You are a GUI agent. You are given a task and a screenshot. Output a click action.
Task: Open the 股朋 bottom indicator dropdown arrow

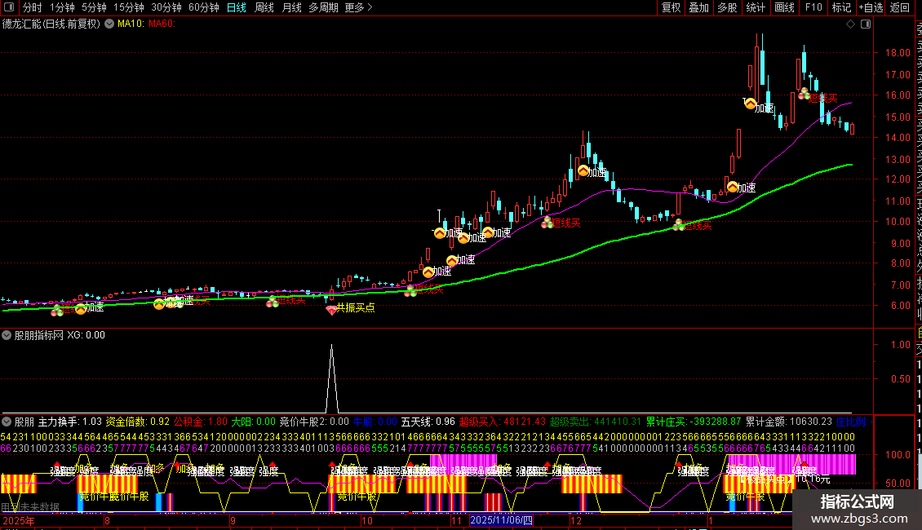7,422
